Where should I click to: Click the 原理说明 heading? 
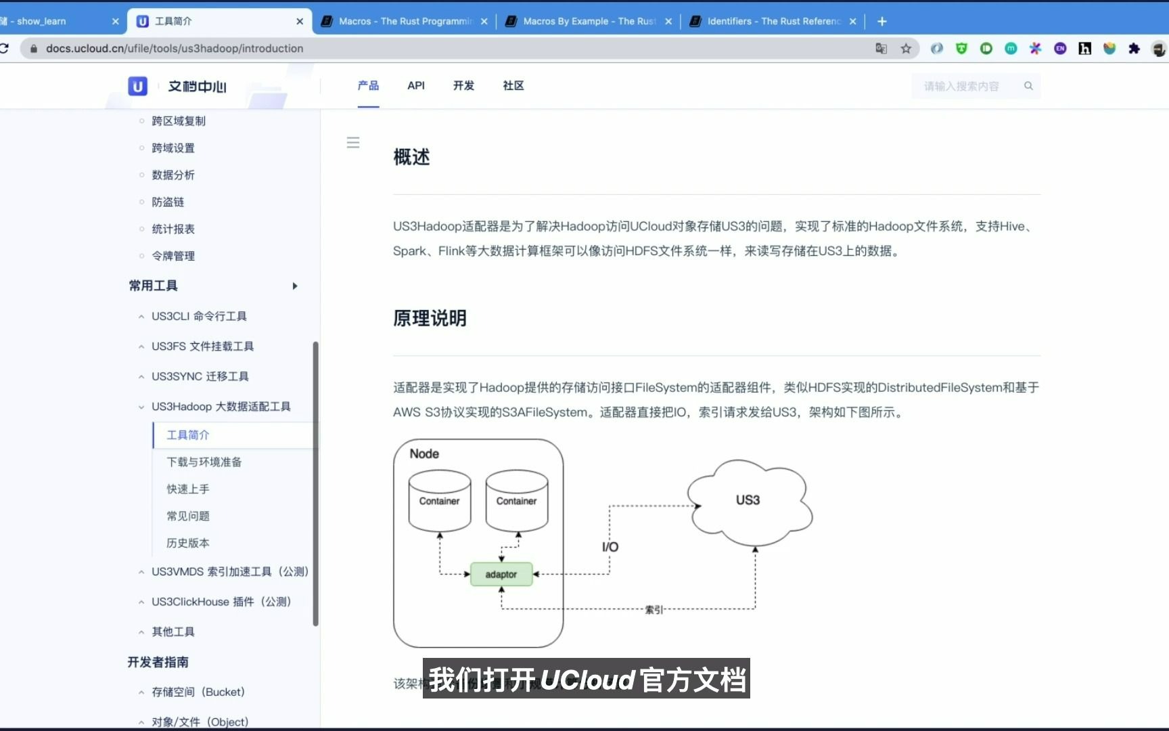point(430,318)
